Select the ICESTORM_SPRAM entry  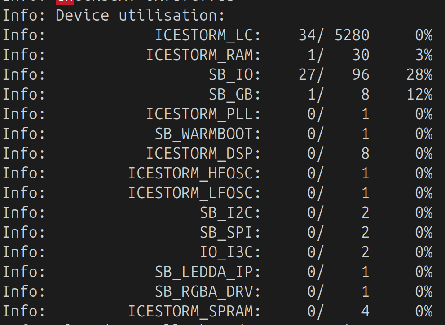(x=194, y=311)
